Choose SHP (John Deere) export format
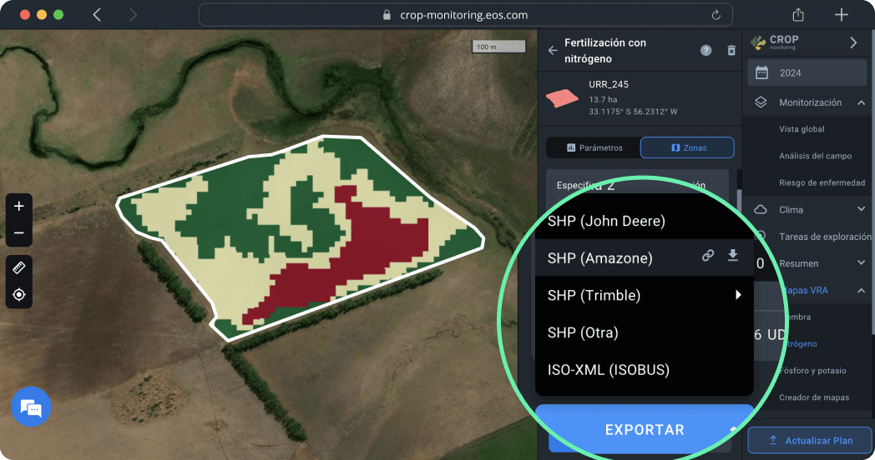The width and height of the screenshot is (875, 460). click(x=607, y=222)
